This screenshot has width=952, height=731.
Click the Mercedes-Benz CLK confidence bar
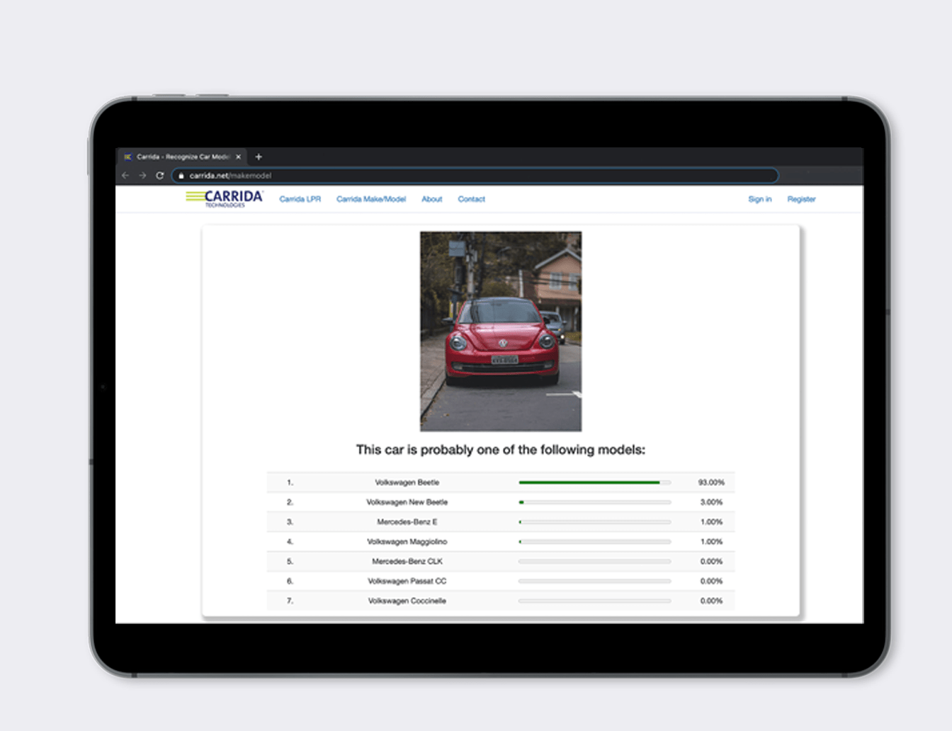[595, 562]
